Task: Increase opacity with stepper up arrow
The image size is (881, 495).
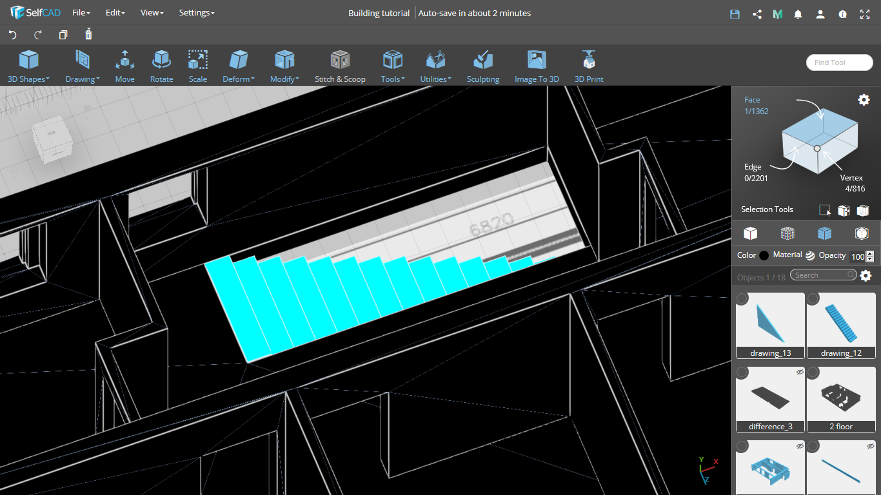Action: point(869,253)
